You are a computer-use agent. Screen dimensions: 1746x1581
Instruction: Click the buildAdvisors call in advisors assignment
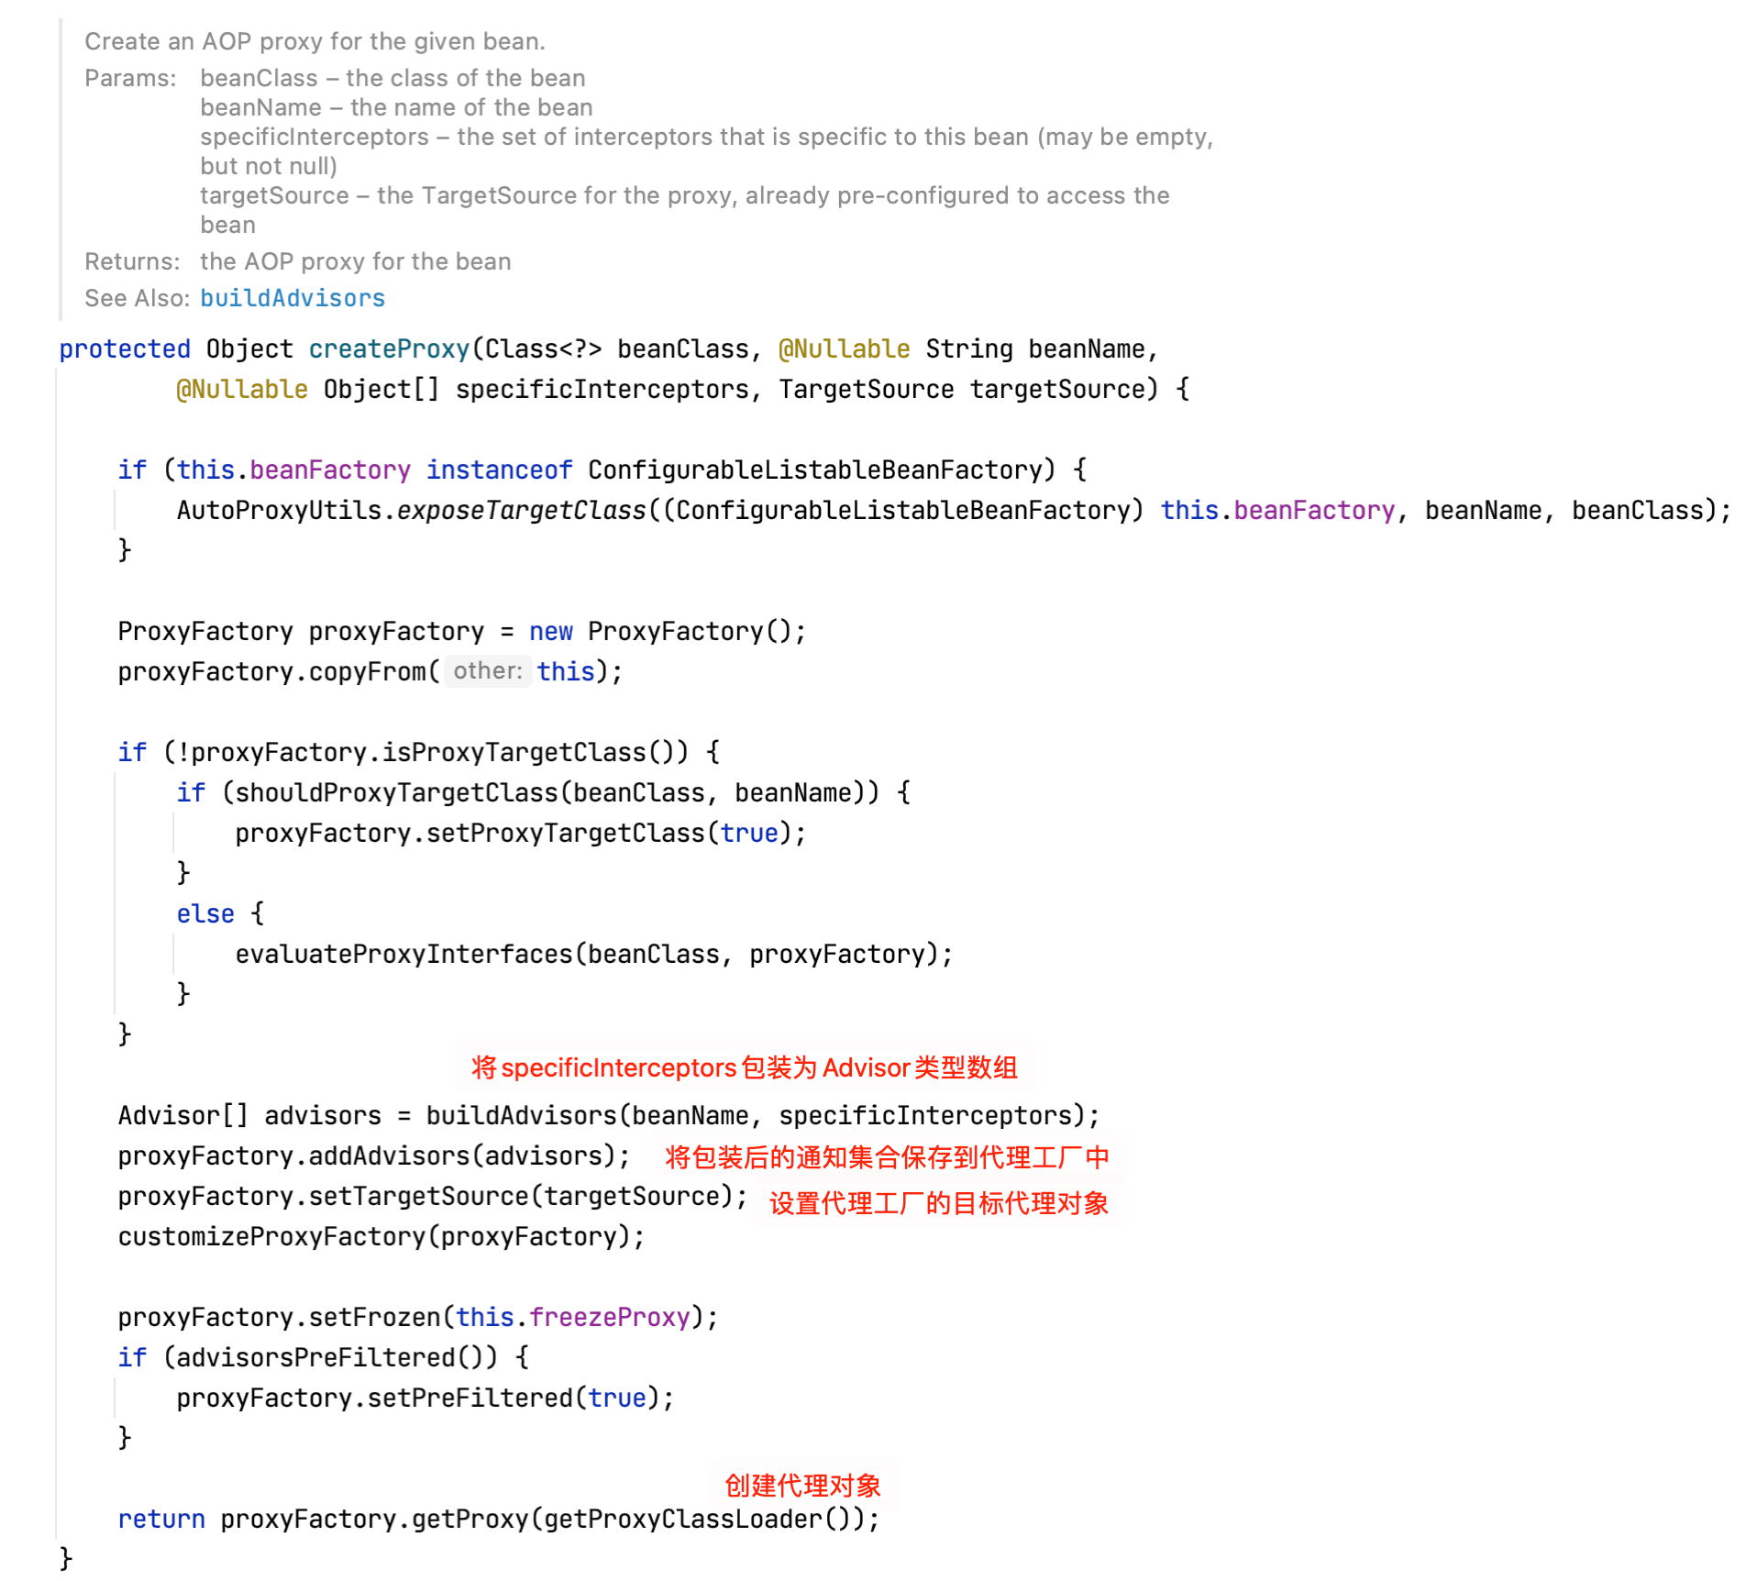tap(521, 1116)
